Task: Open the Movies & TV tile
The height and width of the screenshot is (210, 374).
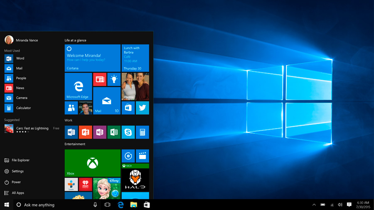Action: click(142, 156)
